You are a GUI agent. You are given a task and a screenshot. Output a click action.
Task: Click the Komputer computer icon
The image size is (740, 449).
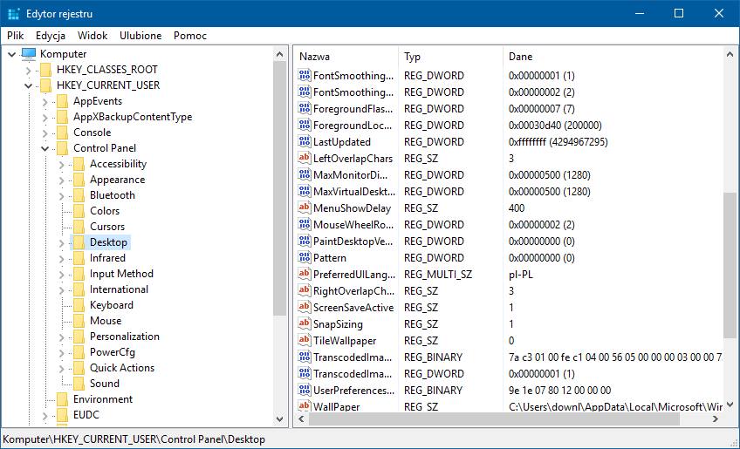(29, 54)
